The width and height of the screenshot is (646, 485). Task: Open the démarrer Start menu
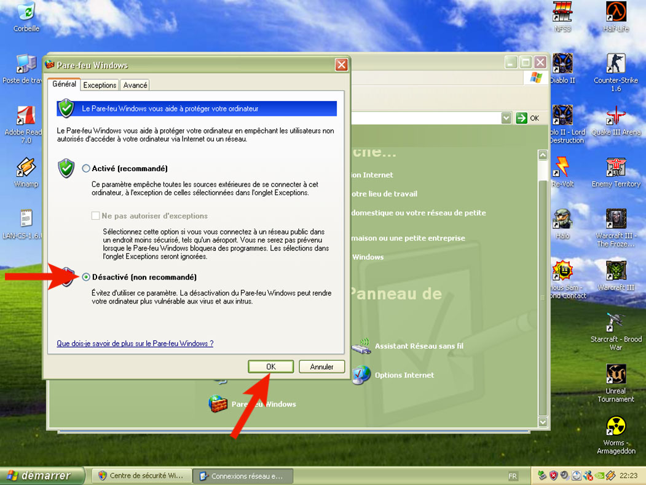(x=38, y=476)
